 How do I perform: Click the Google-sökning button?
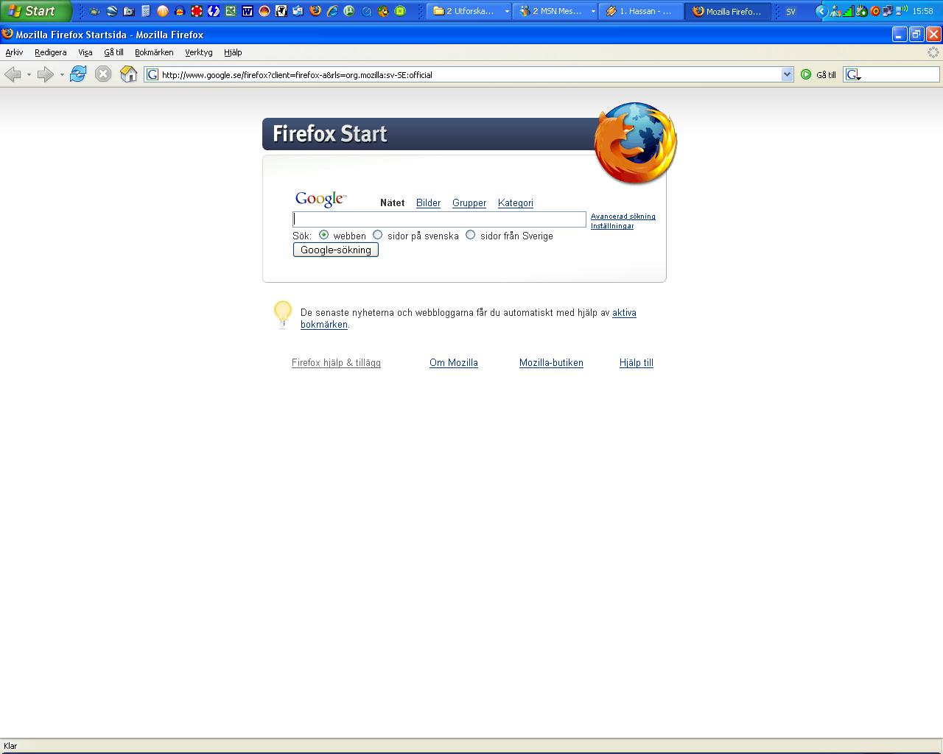coord(336,250)
